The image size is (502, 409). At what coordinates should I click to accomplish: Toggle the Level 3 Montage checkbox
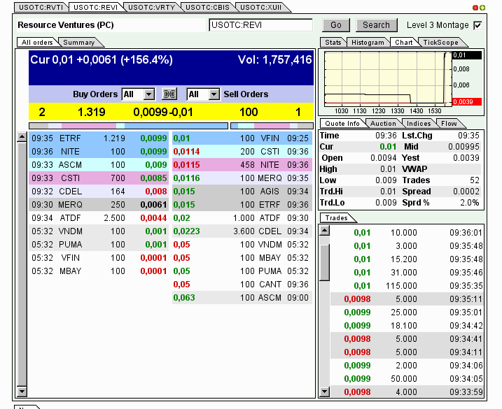point(477,25)
